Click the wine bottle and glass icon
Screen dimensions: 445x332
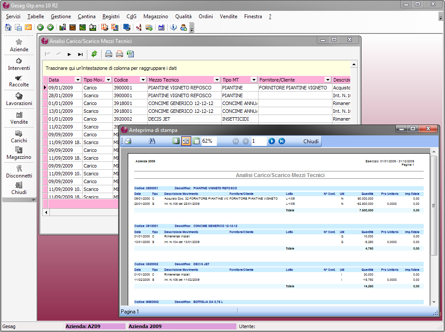pyautogui.click(x=139, y=27)
